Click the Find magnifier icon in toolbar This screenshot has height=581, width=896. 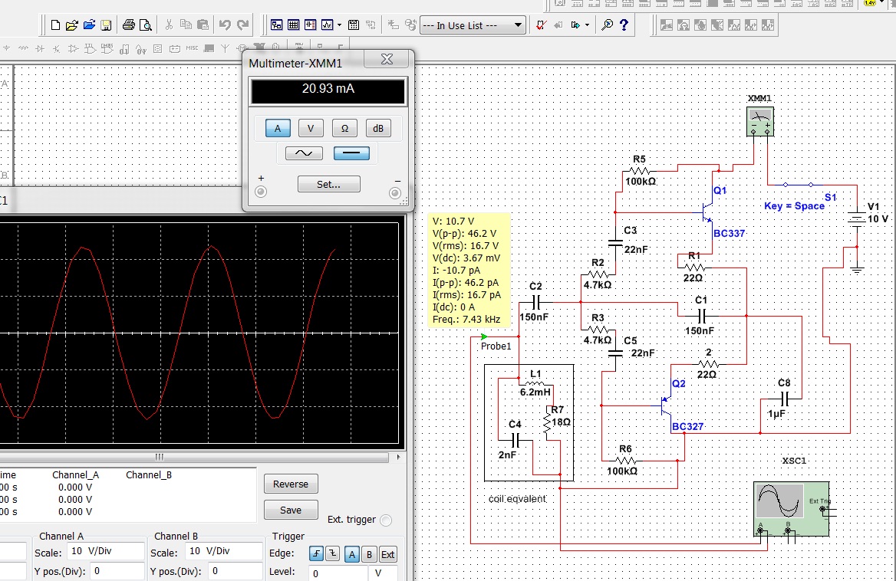607,25
